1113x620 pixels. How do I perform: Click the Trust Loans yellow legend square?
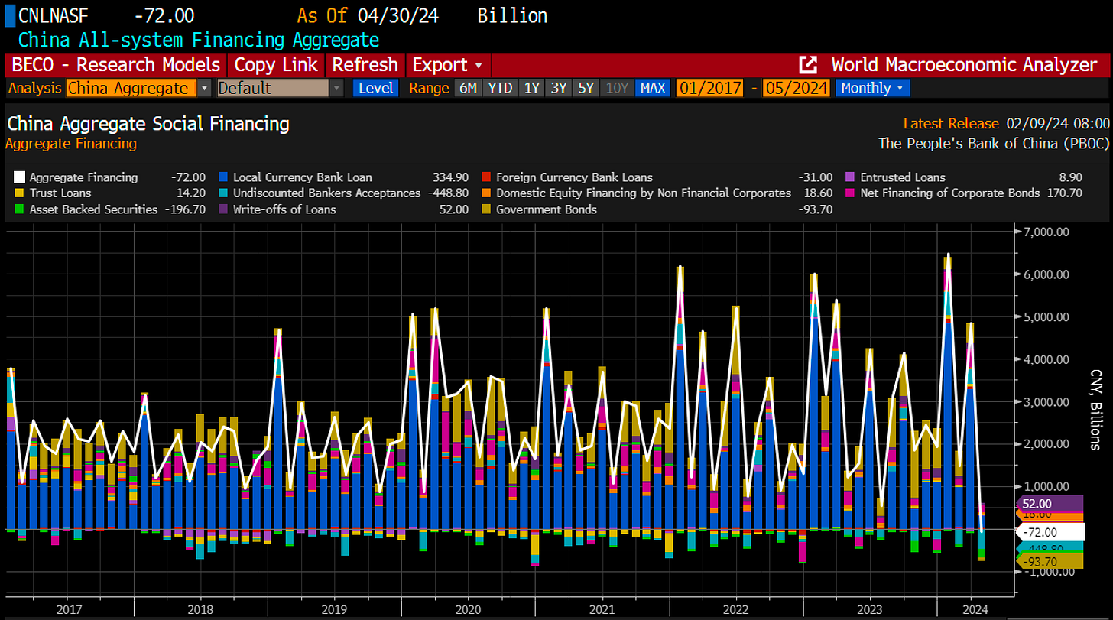coord(20,193)
